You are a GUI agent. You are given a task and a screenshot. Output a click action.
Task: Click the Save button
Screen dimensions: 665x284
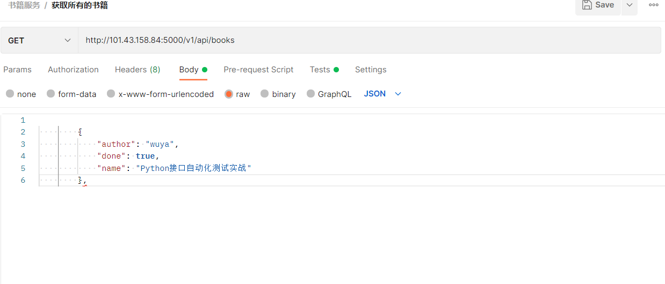pyautogui.click(x=598, y=5)
